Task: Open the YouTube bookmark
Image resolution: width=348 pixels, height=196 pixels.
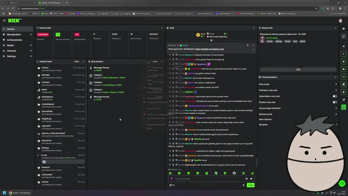Action: (x=70, y=13)
